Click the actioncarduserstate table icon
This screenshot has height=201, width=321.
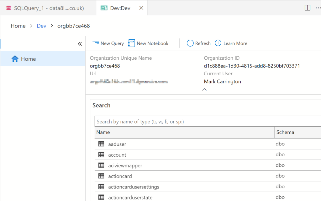(101, 197)
